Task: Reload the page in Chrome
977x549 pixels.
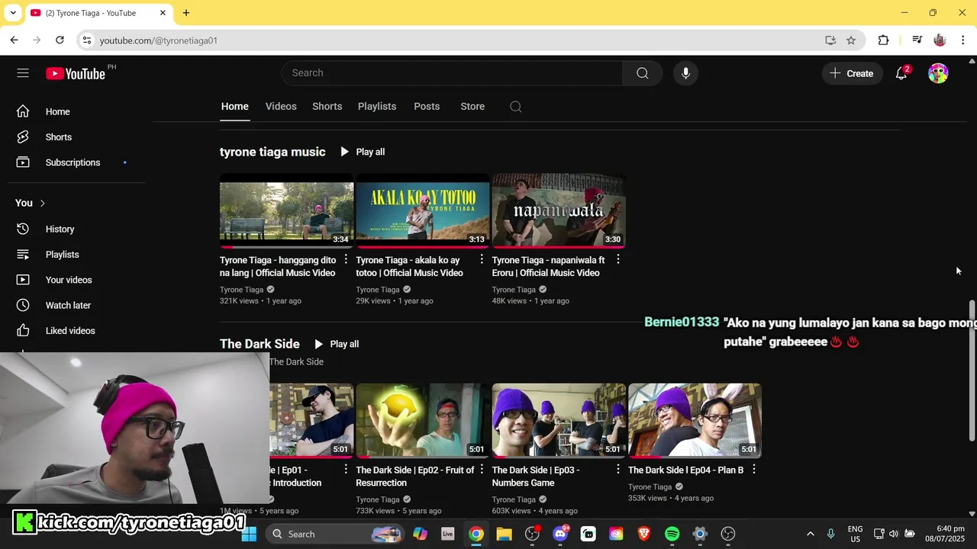Action: [60, 40]
